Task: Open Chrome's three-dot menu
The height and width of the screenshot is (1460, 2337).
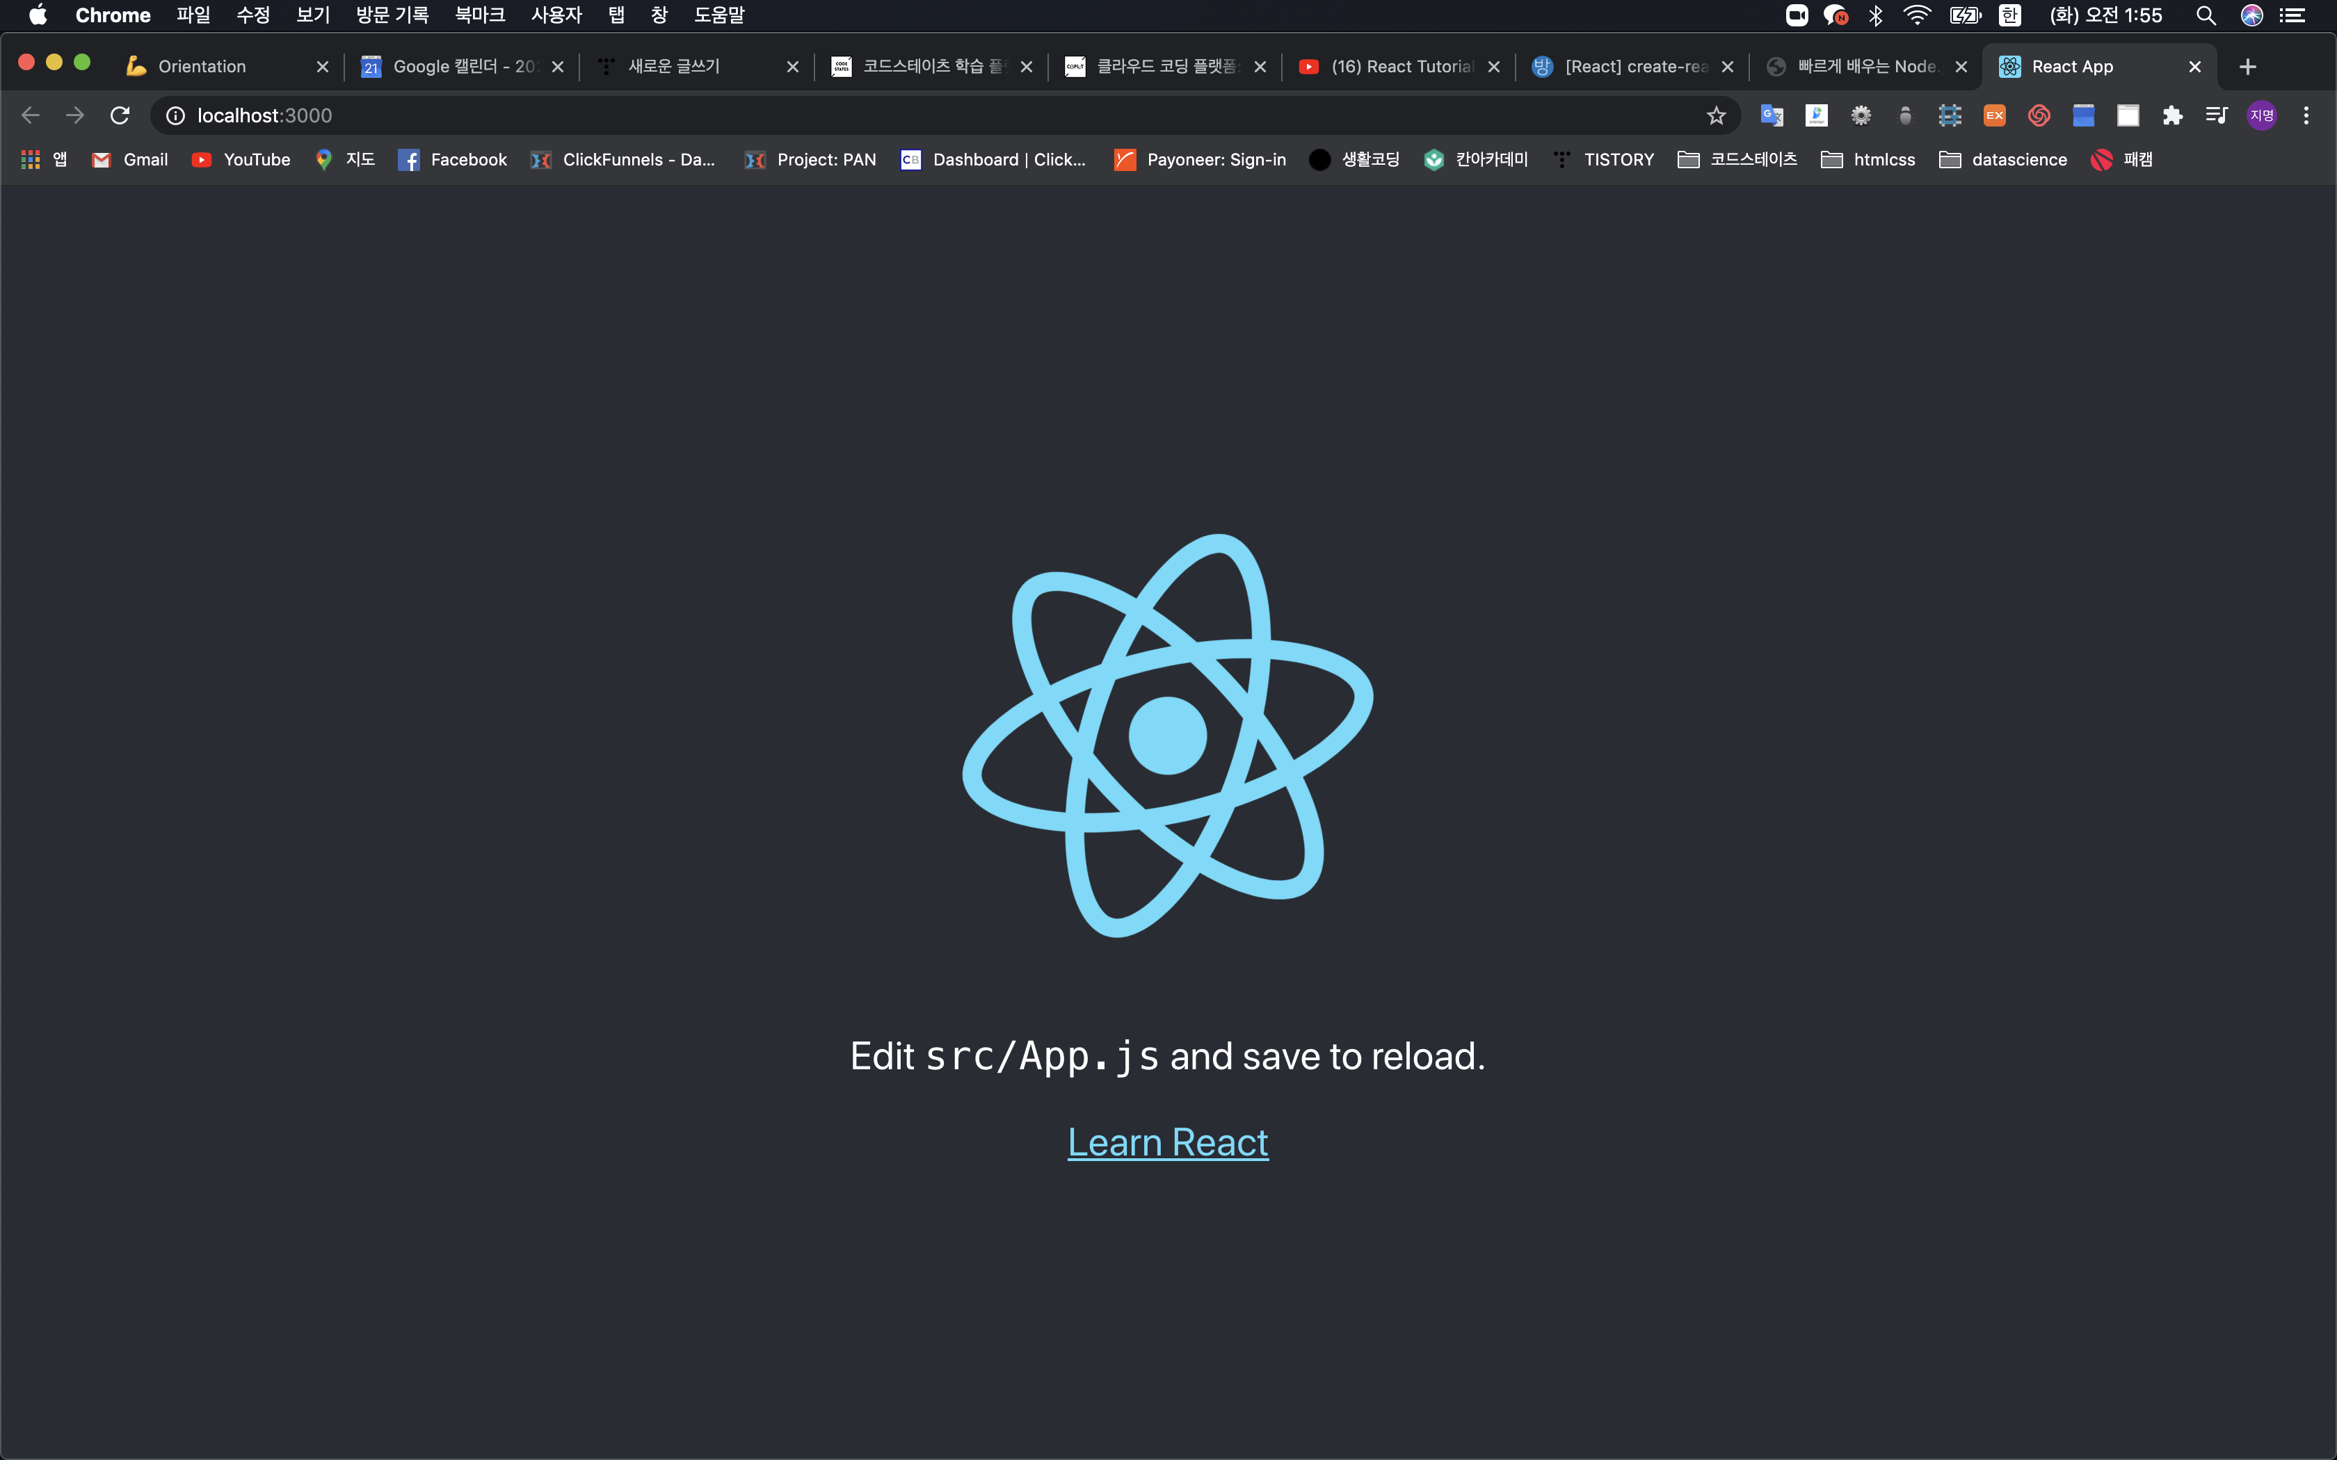Action: [x=2306, y=116]
